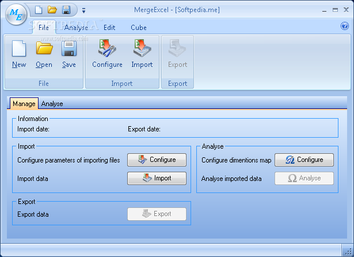
Task: Minimize the MergeExcel window
Action: tap(325, 10)
